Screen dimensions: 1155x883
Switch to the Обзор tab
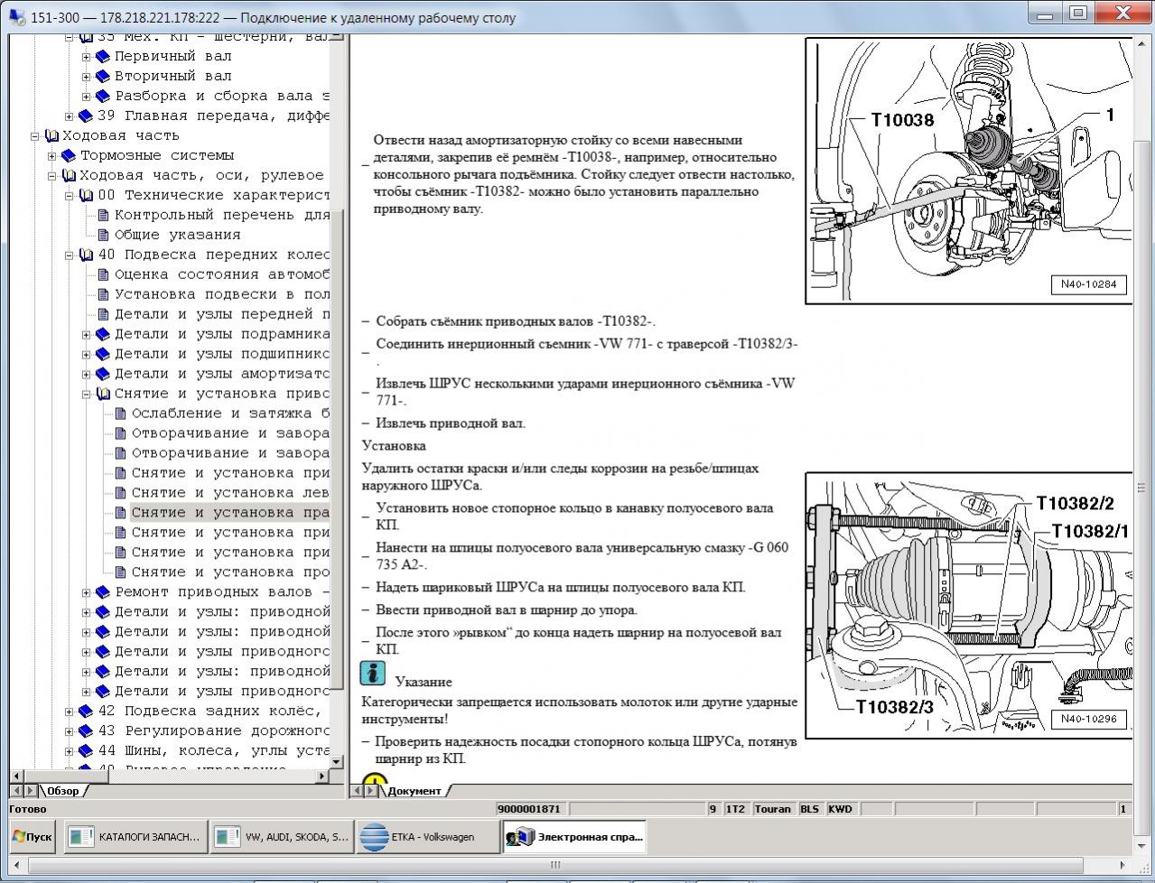click(64, 791)
